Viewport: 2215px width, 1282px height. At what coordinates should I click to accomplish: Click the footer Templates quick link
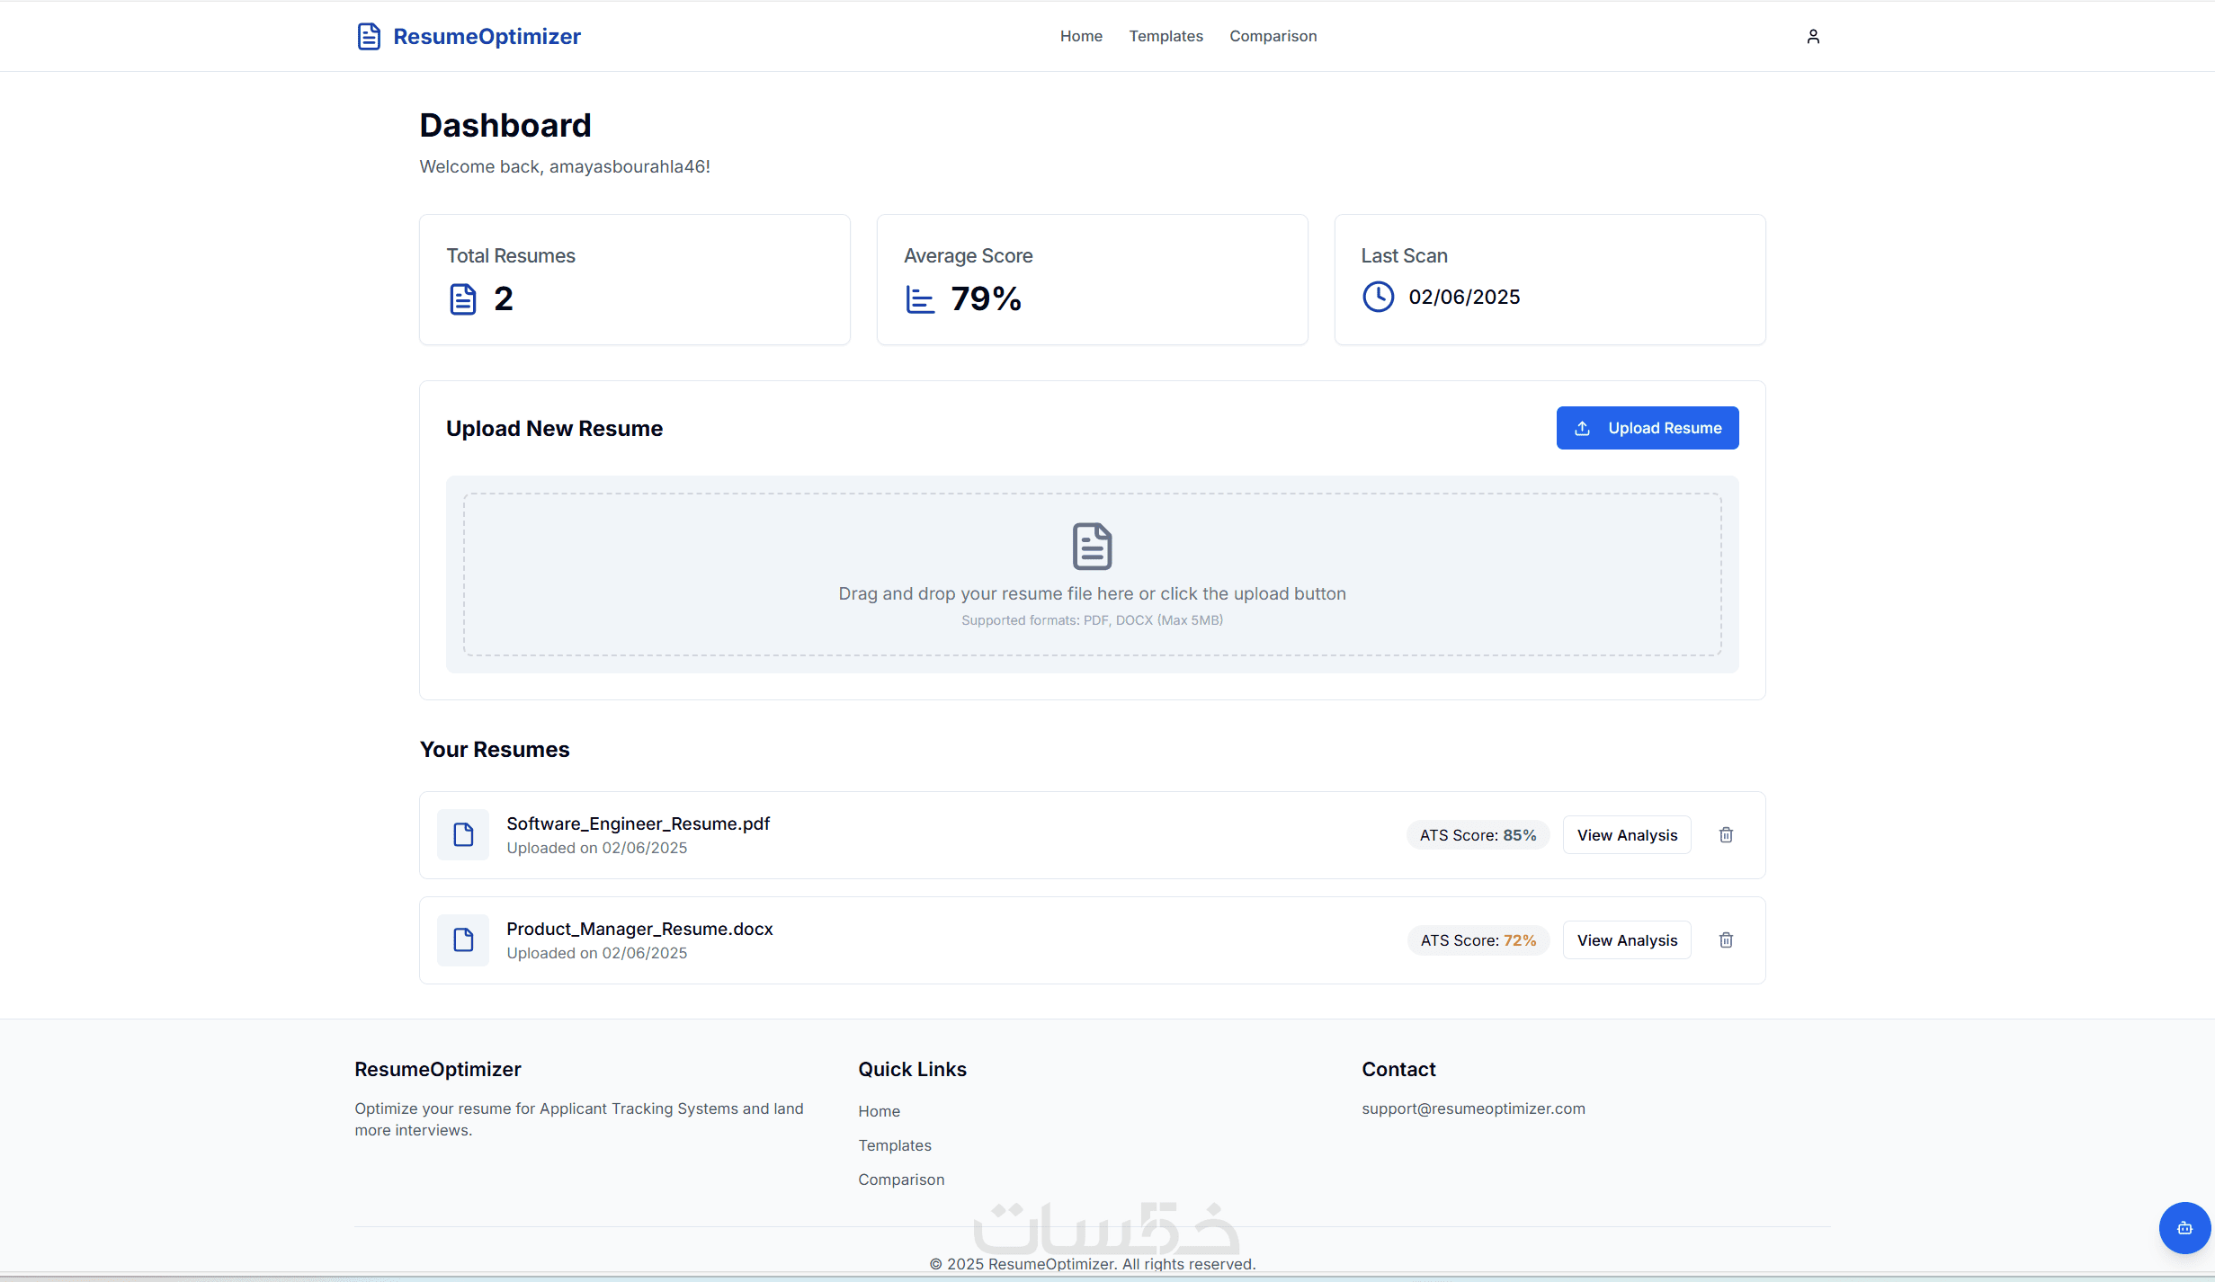[x=894, y=1145]
